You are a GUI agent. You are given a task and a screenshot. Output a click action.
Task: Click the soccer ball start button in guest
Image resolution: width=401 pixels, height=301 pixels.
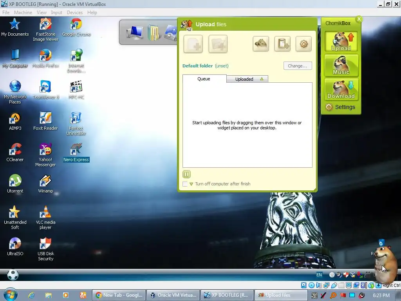tap(13, 275)
